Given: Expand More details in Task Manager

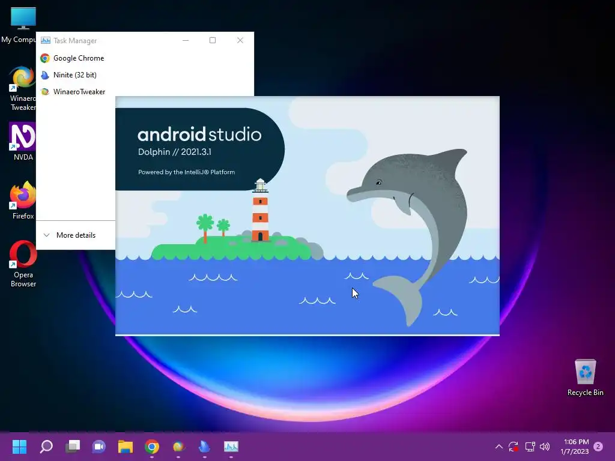Looking at the screenshot, I should coord(70,235).
